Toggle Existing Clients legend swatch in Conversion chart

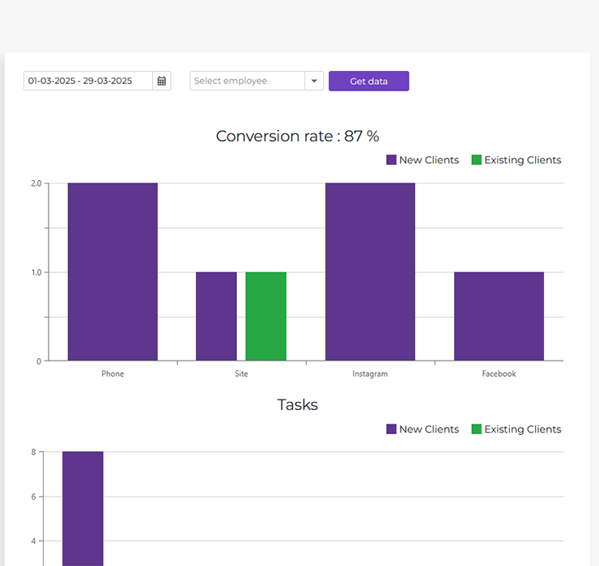point(477,160)
